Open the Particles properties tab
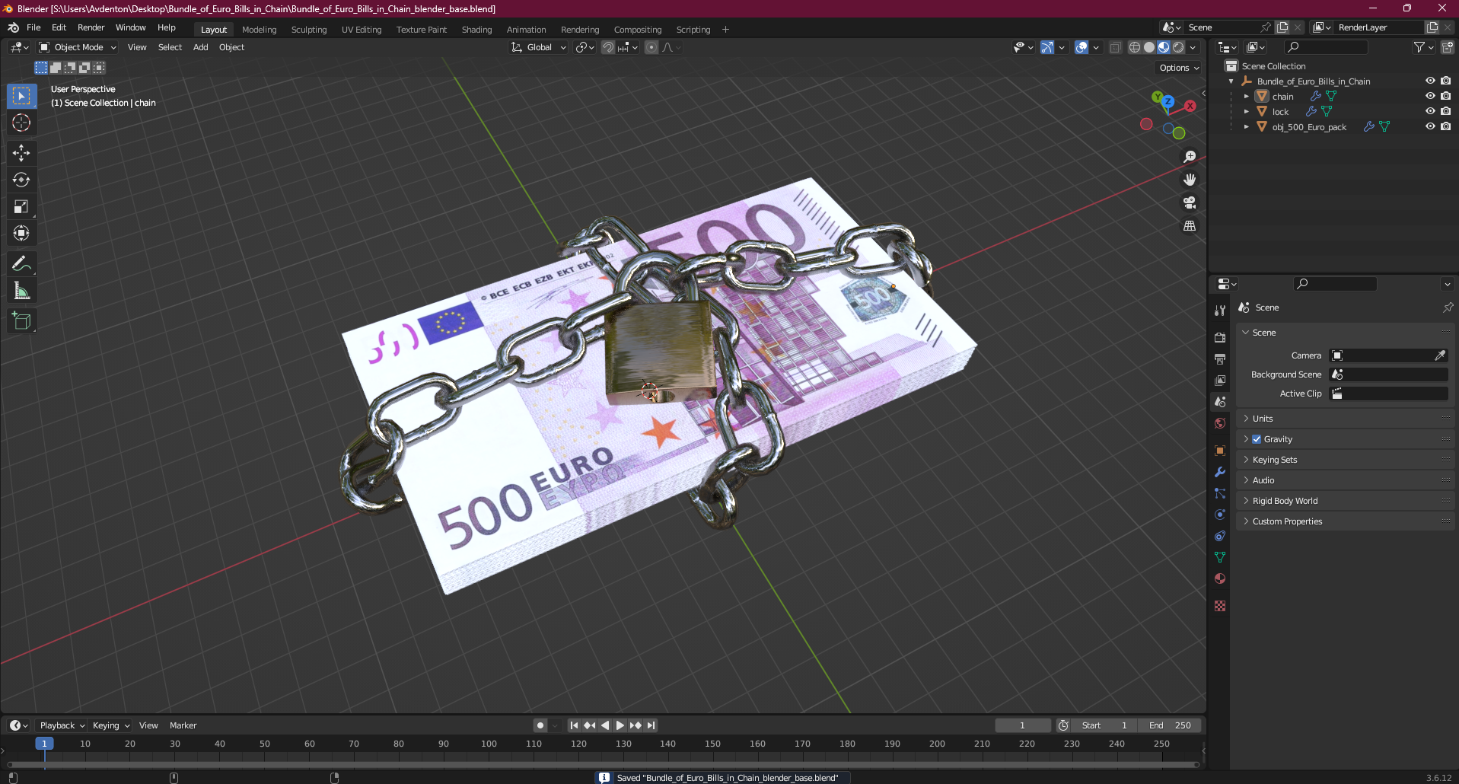This screenshot has height=784, width=1459. pos(1220,493)
